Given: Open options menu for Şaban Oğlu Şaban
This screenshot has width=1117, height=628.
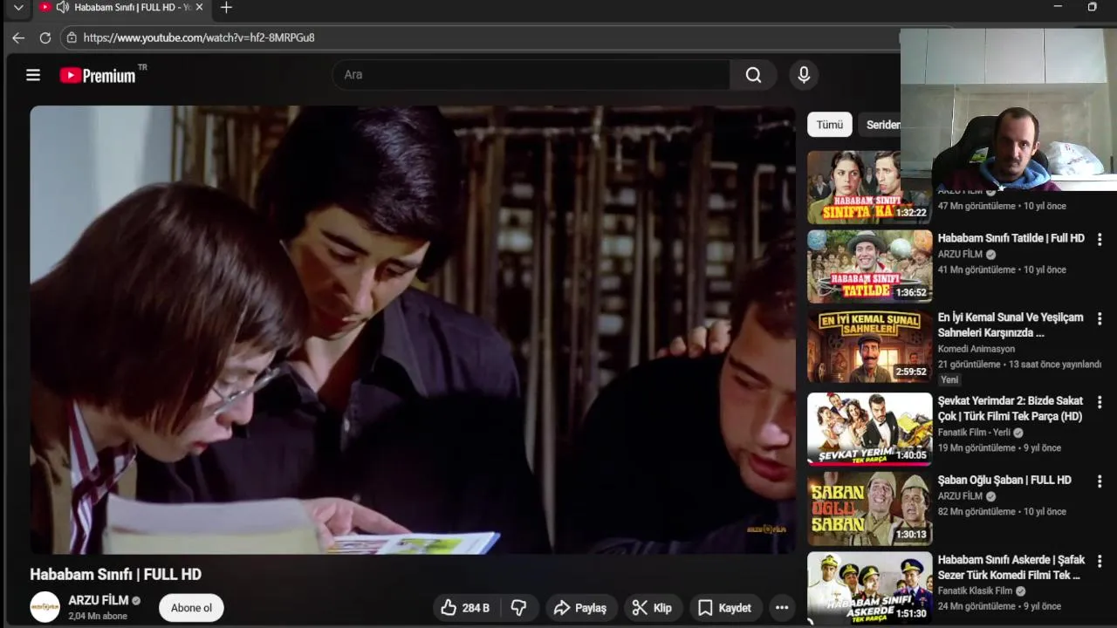Looking at the screenshot, I should point(1100,481).
